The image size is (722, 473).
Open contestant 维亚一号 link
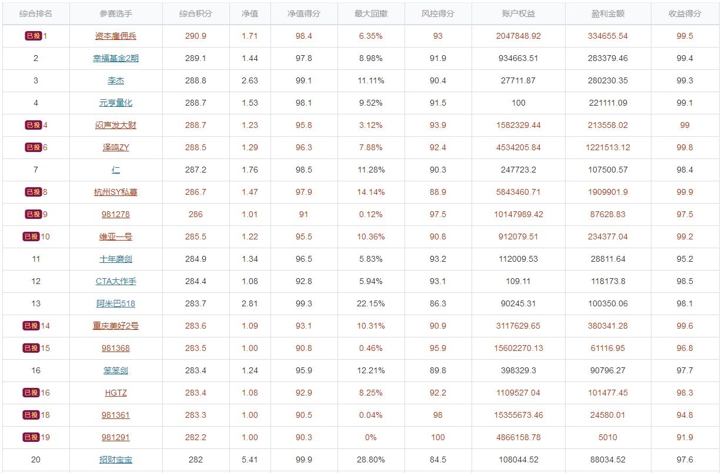(116, 237)
